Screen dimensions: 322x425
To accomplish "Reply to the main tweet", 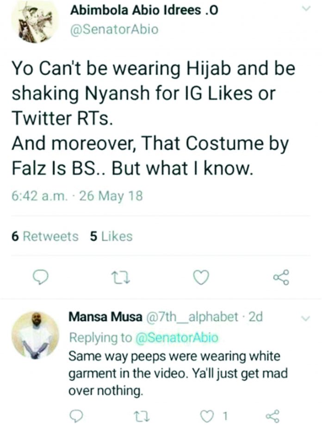I will point(42,278).
